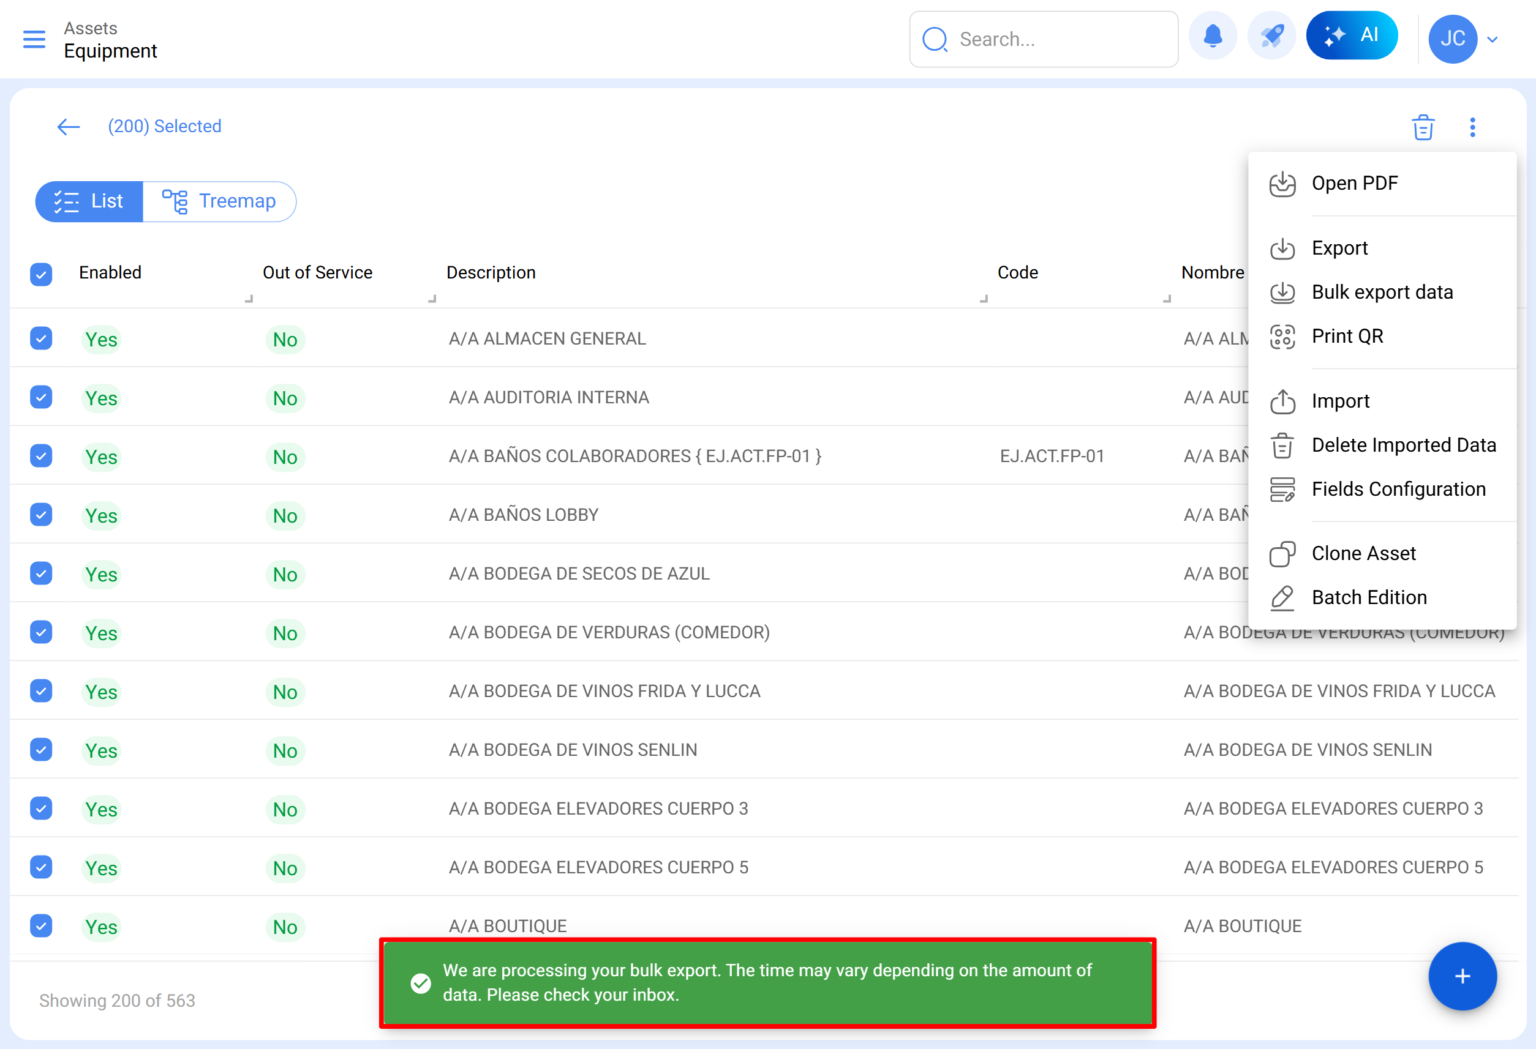The width and height of the screenshot is (1536, 1049).
Task: Select Batch Edition from menu
Action: tap(1368, 597)
